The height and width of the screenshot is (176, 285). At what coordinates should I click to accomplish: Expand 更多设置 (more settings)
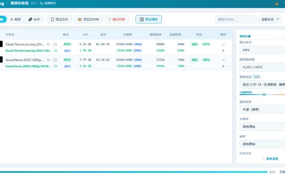tap(271, 159)
